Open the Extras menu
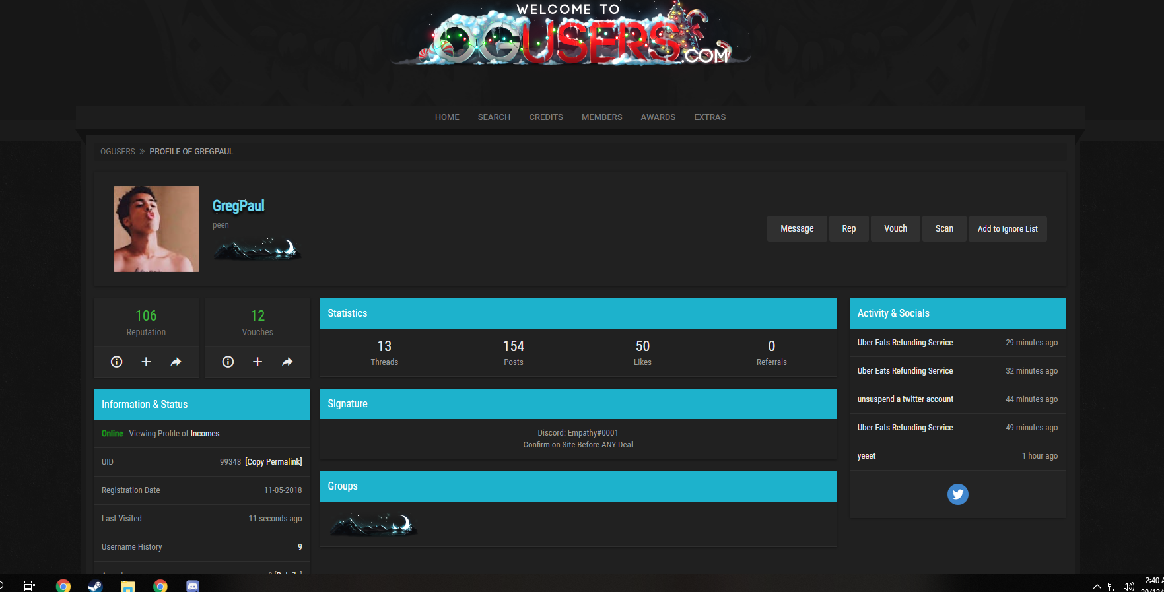Viewport: 1164px width, 592px height. (x=710, y=117)
